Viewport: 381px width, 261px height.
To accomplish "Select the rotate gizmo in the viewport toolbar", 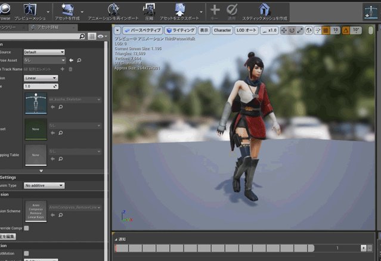I will (292, 30).
